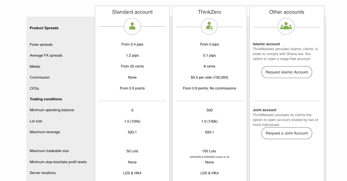Screen dimensions: 347x181
Task: Request a Joint Account
Action: pos(287,133)
